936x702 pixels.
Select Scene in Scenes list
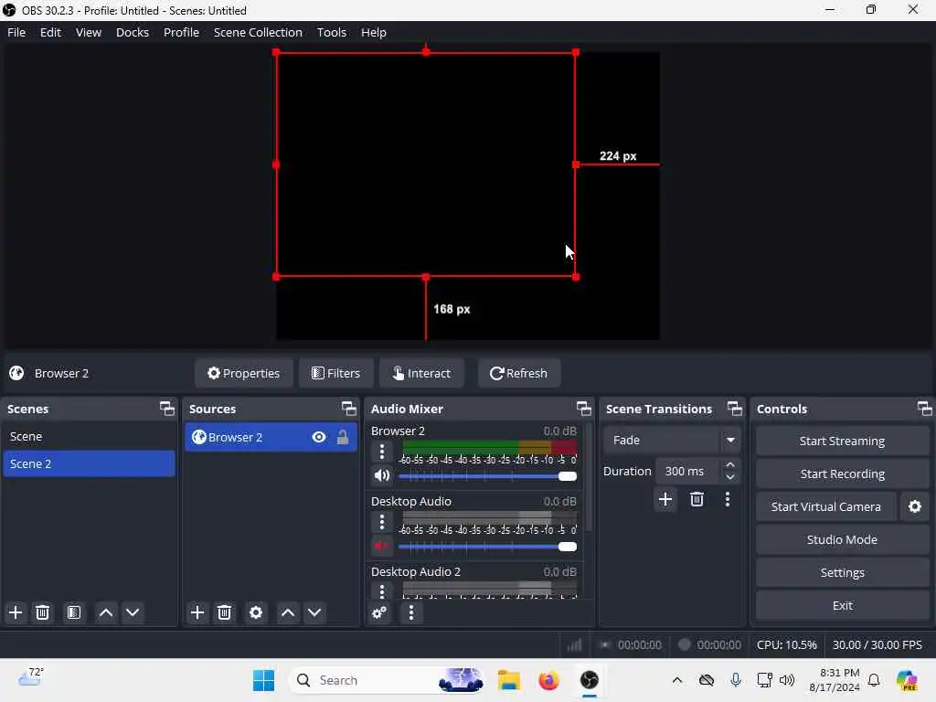point(89,436)
